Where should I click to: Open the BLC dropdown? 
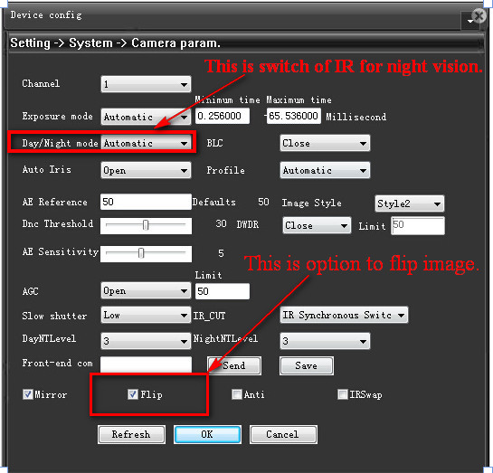[325, 143]
